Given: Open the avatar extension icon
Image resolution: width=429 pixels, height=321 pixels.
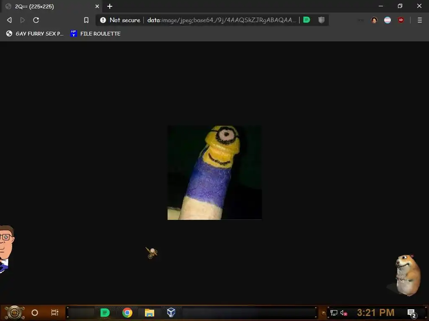Looking at the screenshot, I should (x=374, y=20).
